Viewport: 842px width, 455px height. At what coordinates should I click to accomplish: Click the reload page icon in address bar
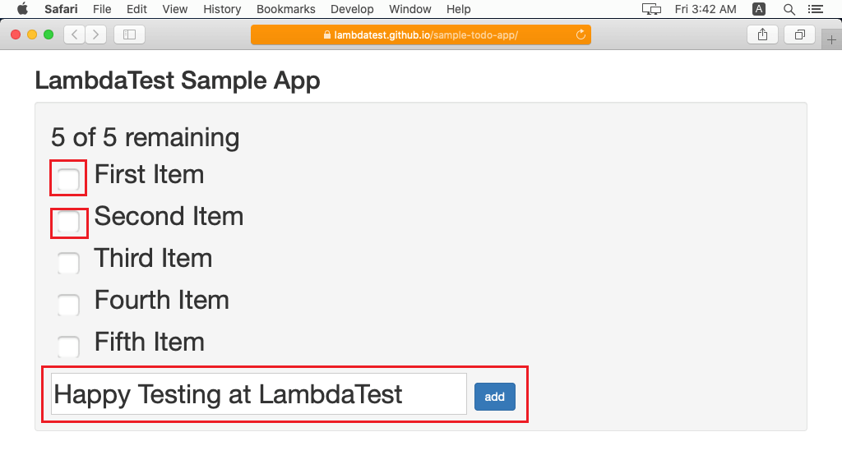pyautogui.click(x=581, y=34)
